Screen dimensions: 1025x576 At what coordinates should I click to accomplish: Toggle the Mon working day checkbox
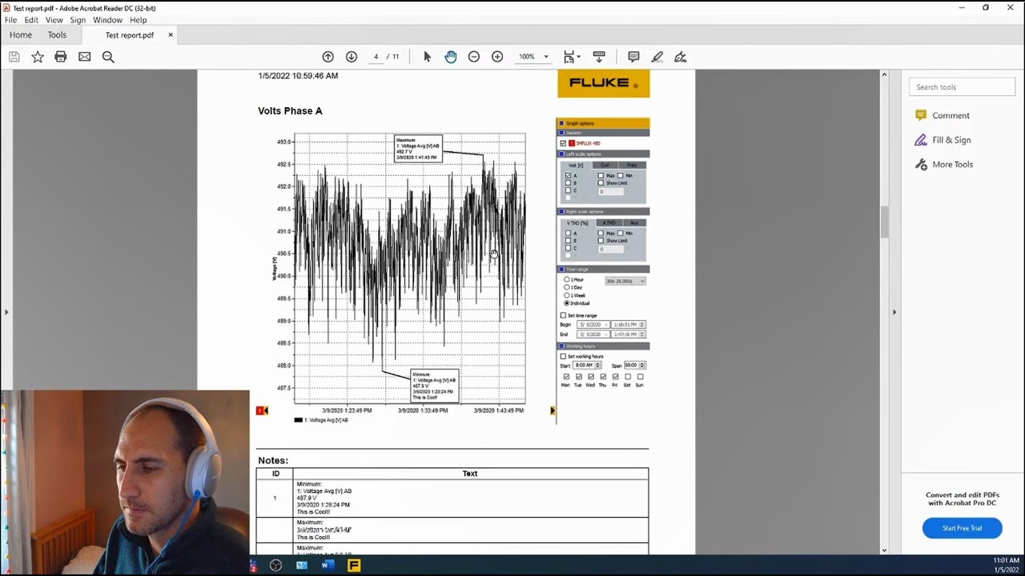pos(566,377)
